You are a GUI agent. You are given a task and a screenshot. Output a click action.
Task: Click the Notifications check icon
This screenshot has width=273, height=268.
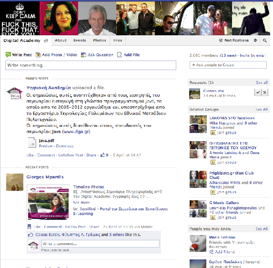[x=221, y=40]
